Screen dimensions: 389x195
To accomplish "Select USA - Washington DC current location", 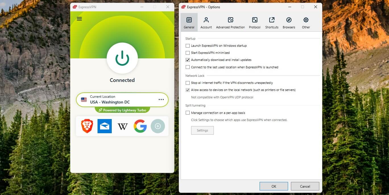I will [122, 100].
